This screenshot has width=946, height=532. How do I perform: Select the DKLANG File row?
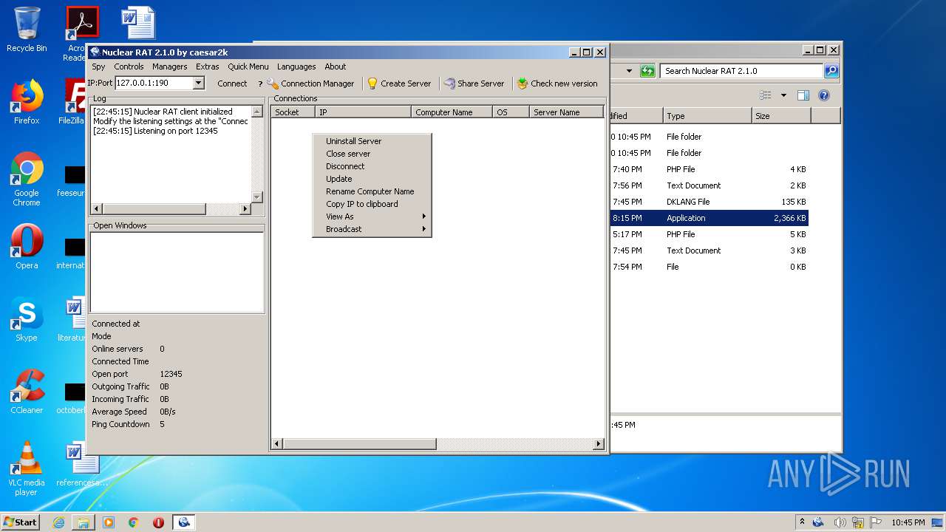coord(709,202)
